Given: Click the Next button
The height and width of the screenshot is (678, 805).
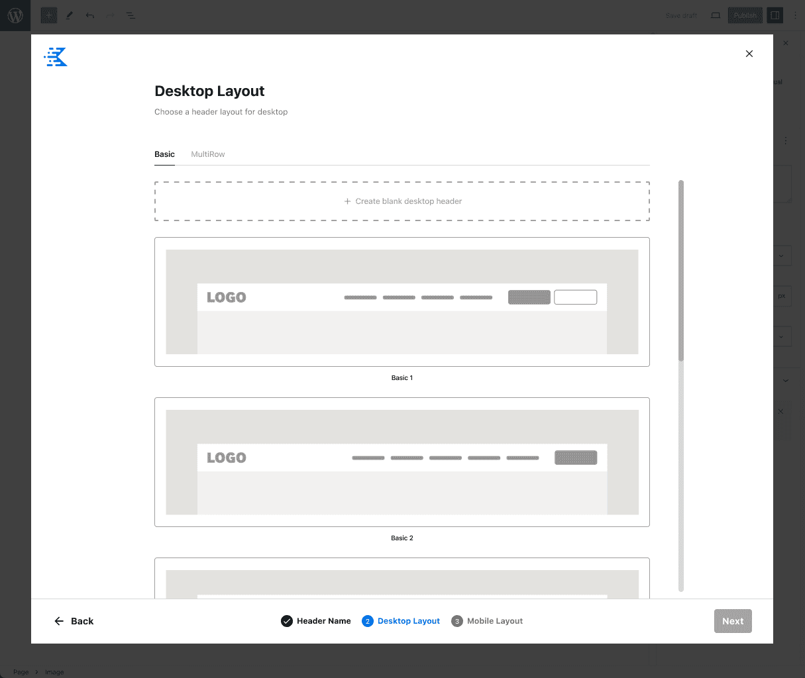Looking at the screenshot, I should tap(732, 621).
